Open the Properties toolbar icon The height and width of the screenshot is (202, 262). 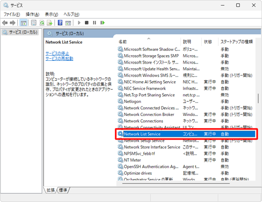[x=34, y=23]
